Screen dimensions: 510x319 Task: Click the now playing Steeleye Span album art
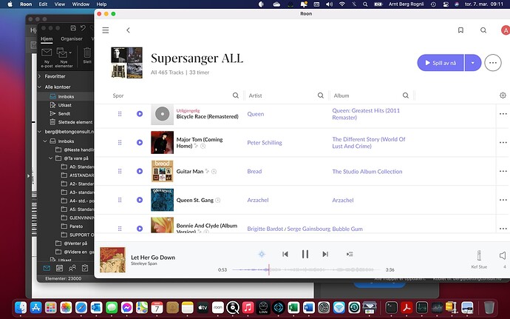[x=112, y=260]
